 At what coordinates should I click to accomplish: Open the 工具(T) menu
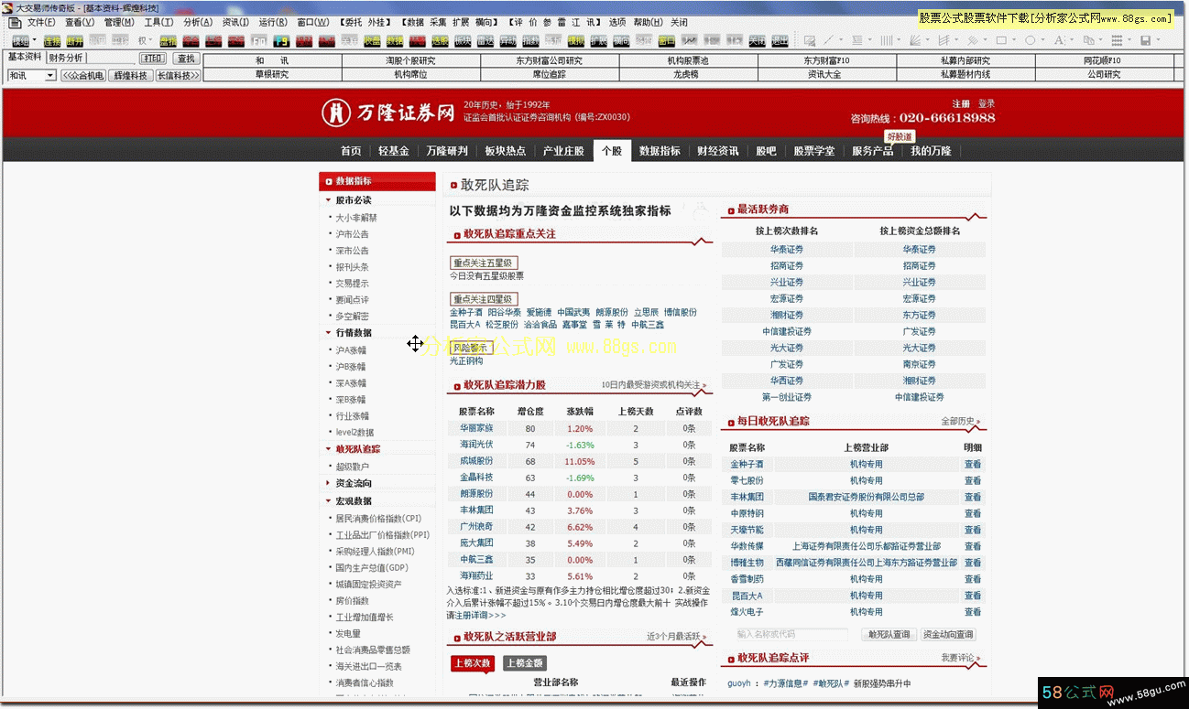click(x=158, y=22)
